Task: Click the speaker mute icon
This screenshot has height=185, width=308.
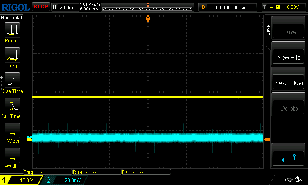Action: click(x=298, y=180)
